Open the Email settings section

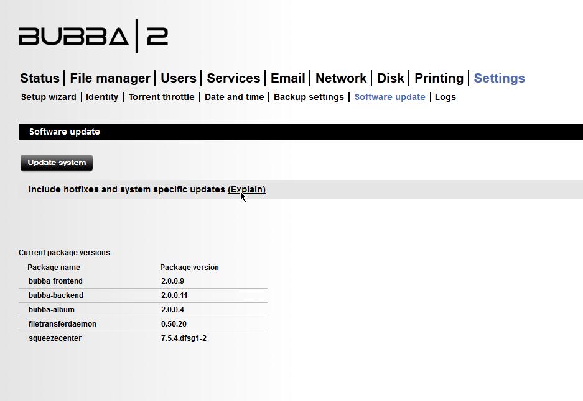click(x=287, y=78)
